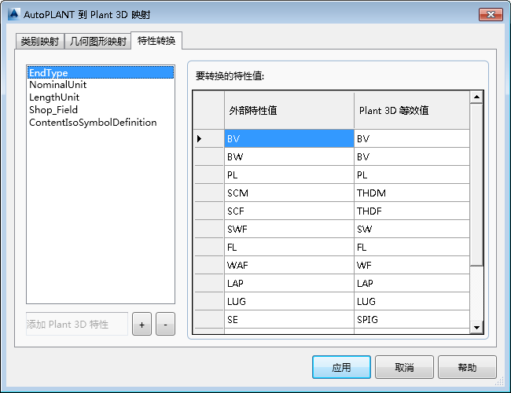Switch to the 类别映射 tab
The width and height of the screenshot is (511, 393).
[x=40, y=42]
